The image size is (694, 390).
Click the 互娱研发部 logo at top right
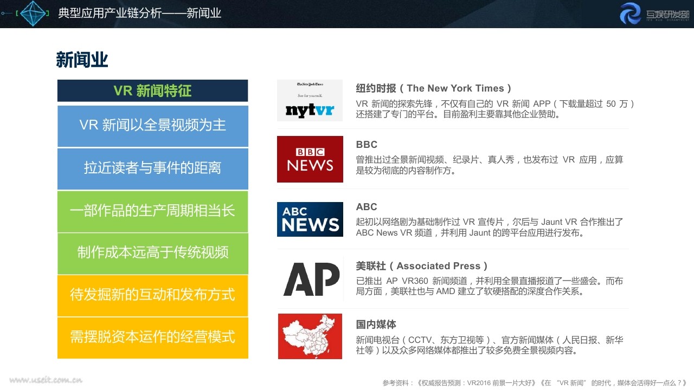click(x=655, y=14)
